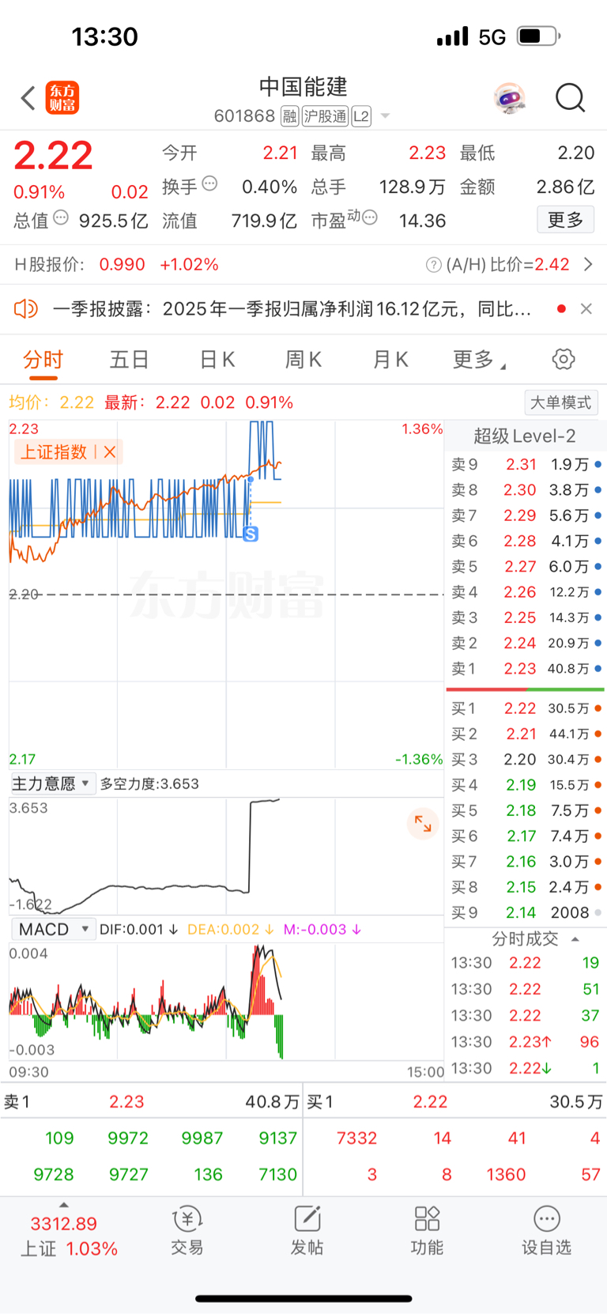Switch to the 周K tab
The height and width of the screenshot is (1314, 607).
coord(303,360)
